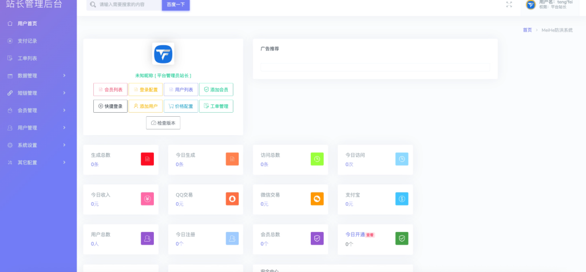
Task: Expand the 系统设置 sidebar menu
Action: coord(38,145)
